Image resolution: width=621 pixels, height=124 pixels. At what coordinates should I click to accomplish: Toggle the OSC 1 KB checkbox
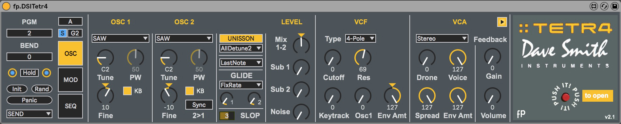coord(127,91)
